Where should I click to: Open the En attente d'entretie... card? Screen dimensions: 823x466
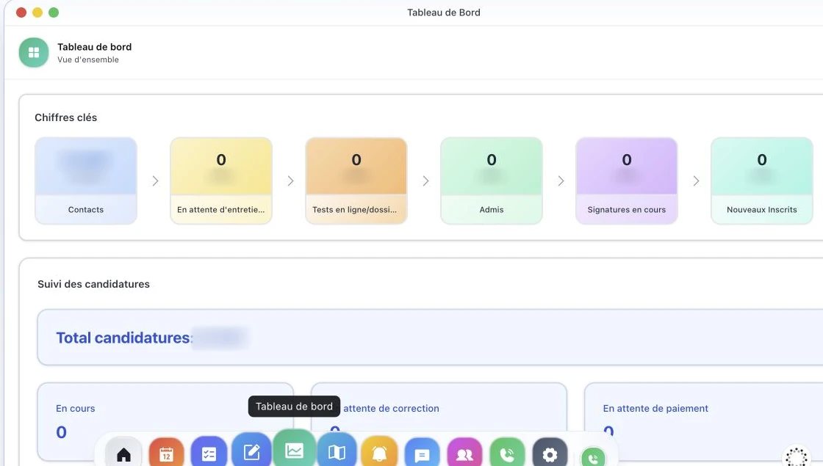221,181
